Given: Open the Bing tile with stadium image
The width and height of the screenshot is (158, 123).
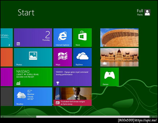Looking at the screenshot, I should 119,38.
